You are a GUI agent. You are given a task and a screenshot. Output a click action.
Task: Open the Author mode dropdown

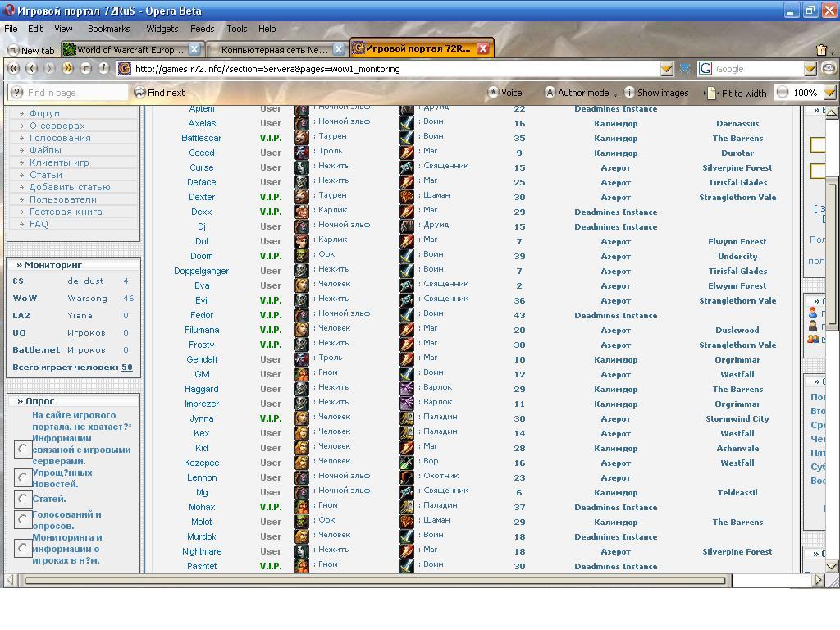[x=615, y=94]
